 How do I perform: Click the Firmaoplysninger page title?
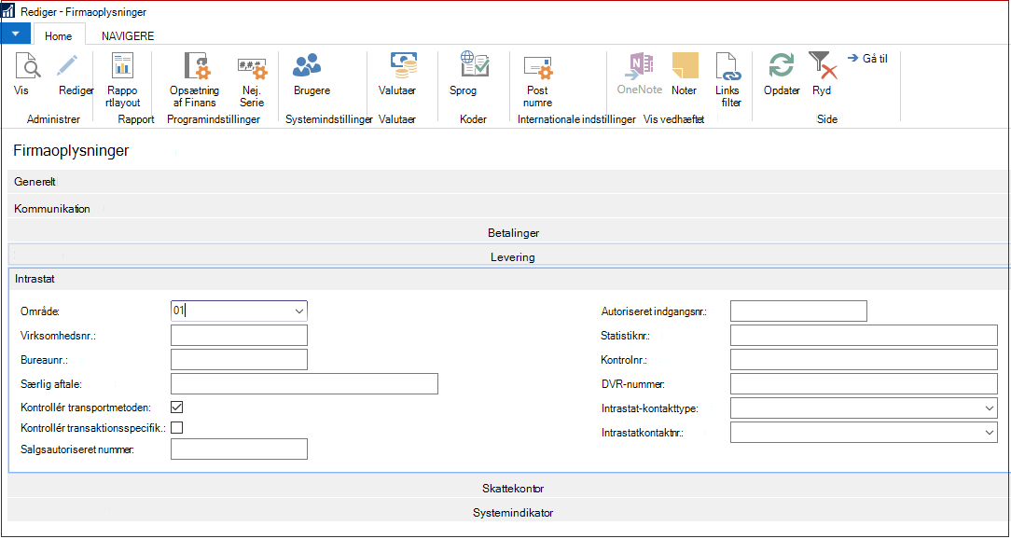[x=71, y=151]
